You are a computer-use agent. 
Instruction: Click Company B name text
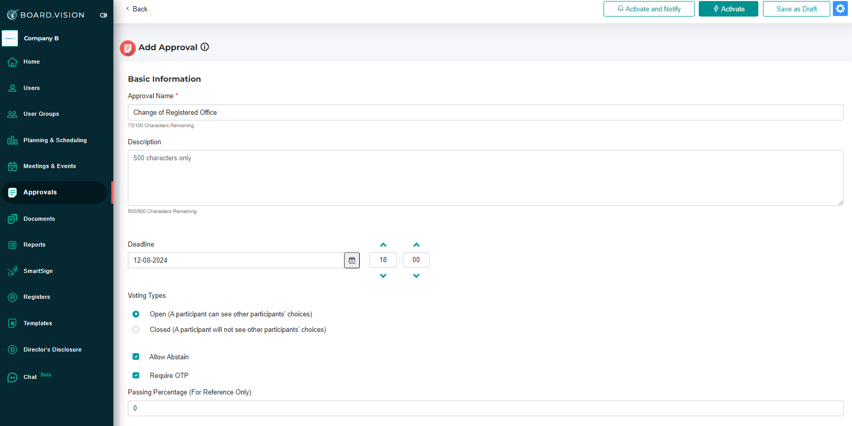41,38
